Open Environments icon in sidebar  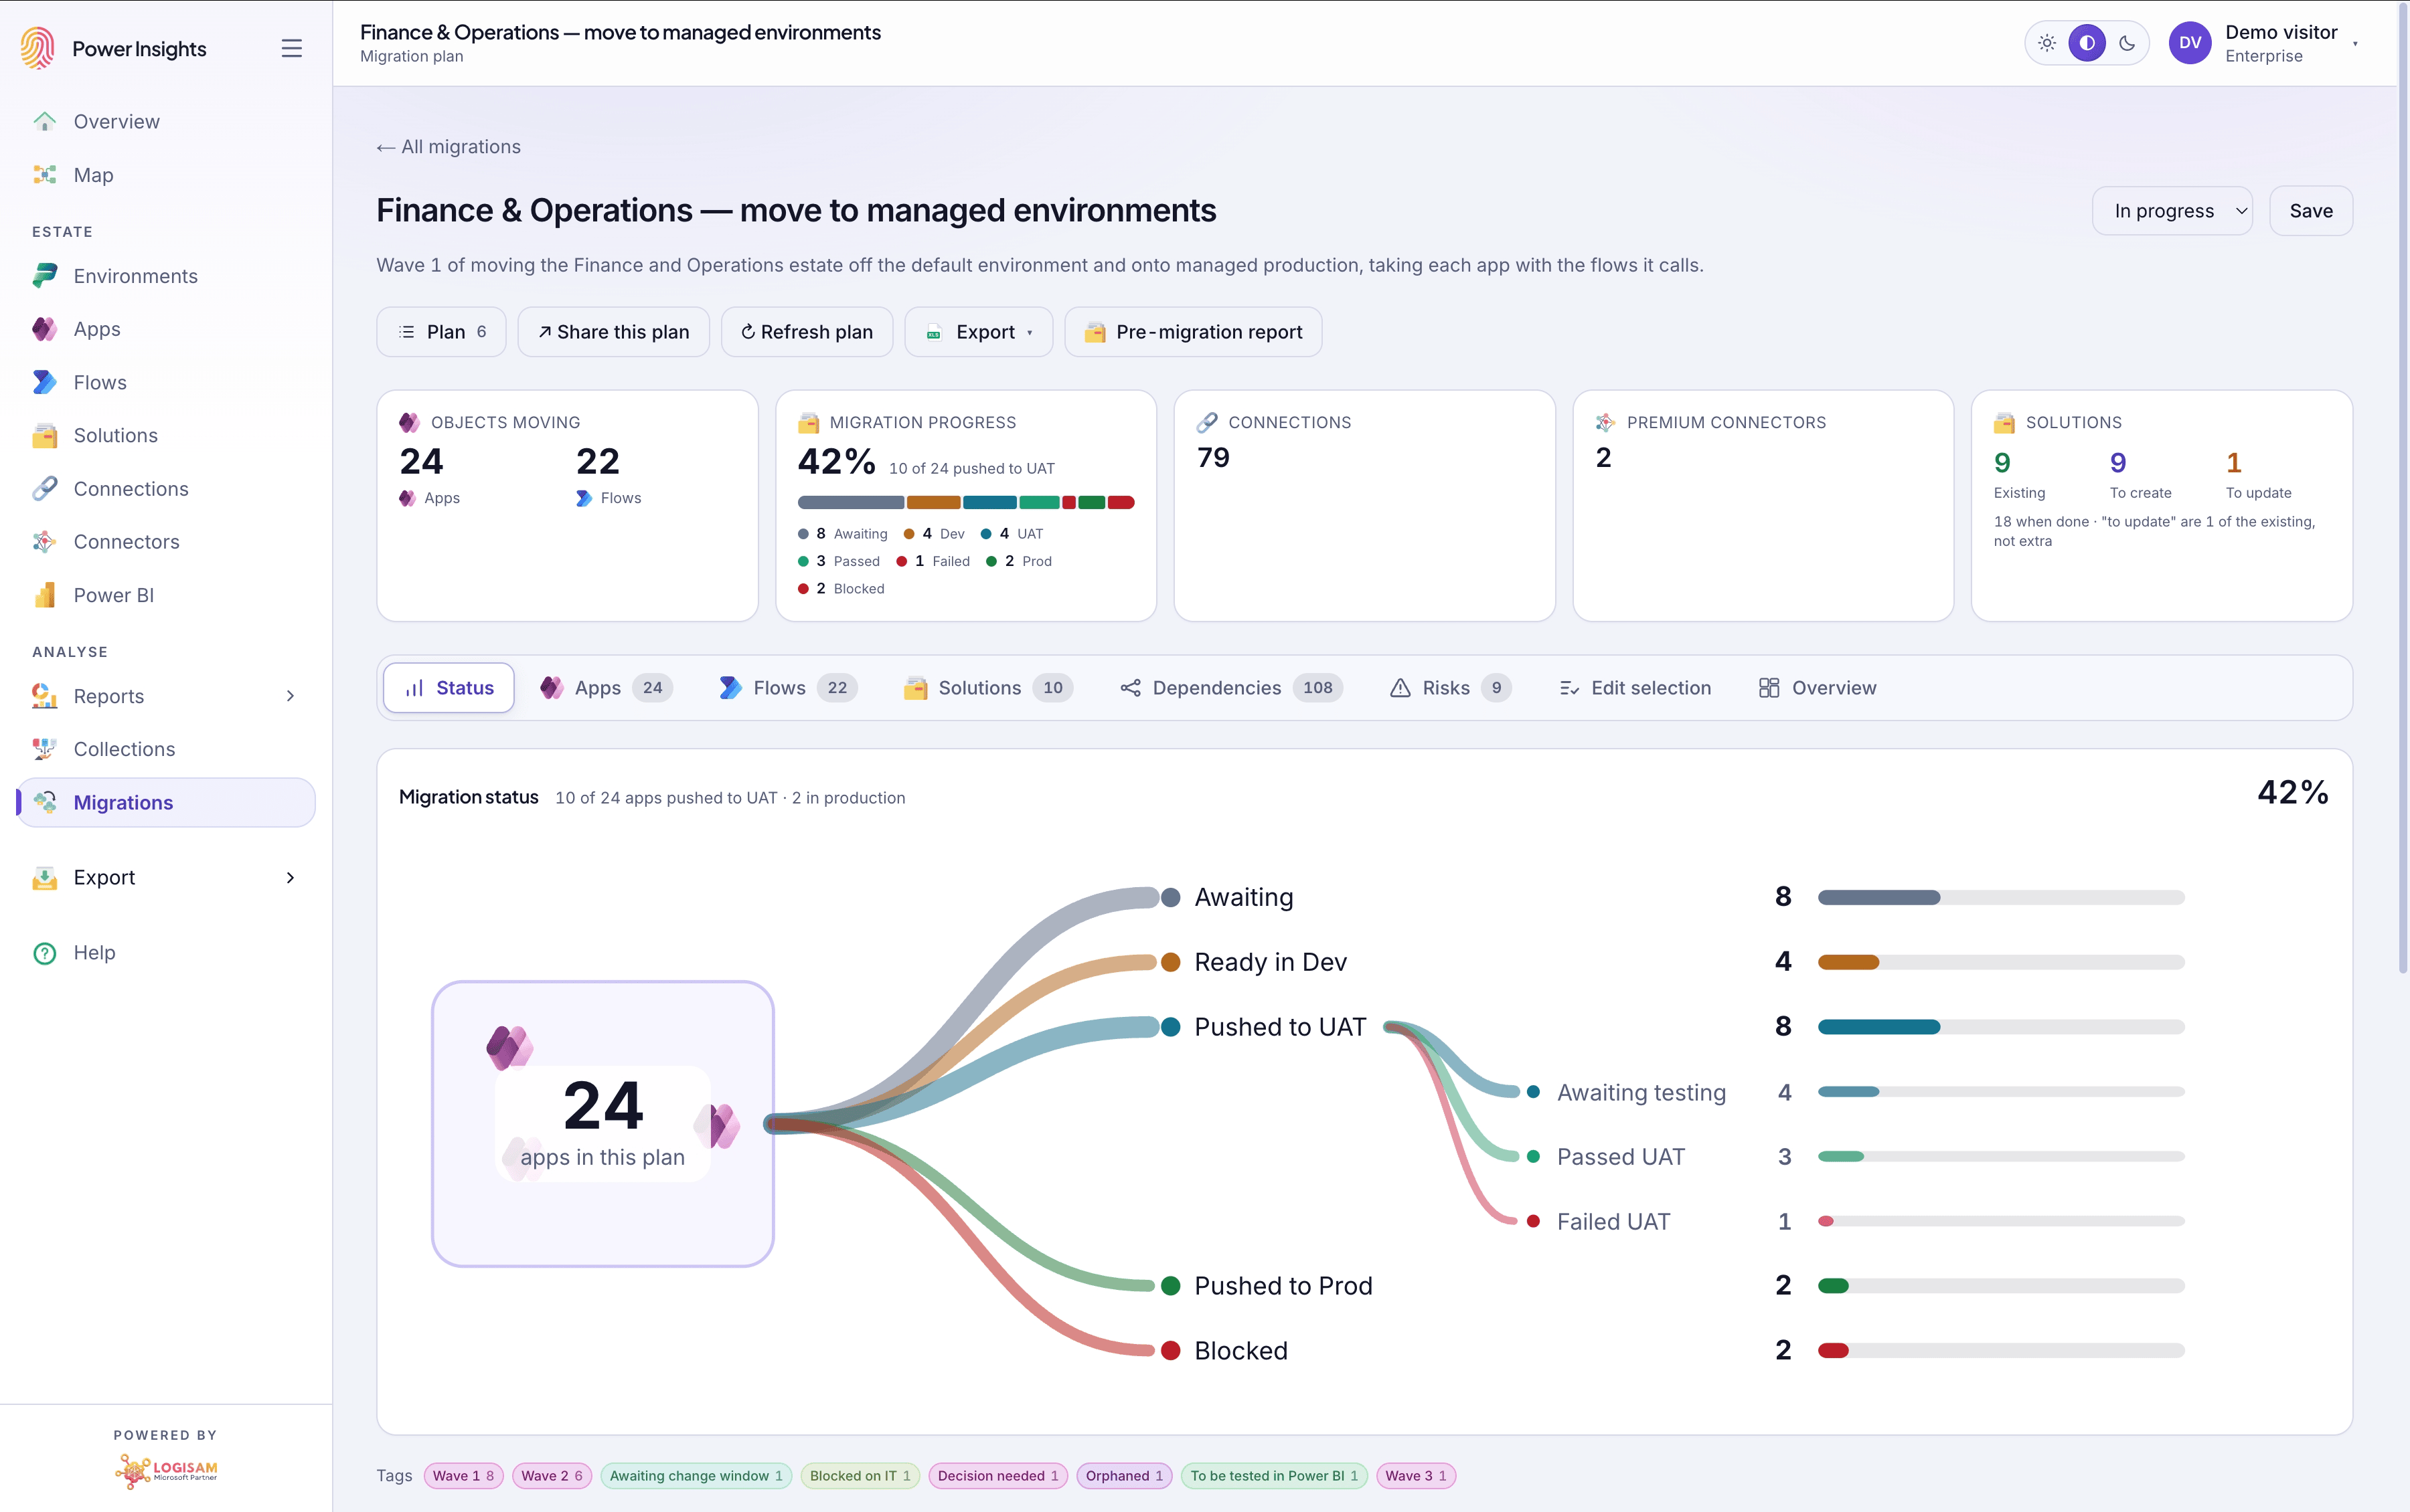coord(45,276)
